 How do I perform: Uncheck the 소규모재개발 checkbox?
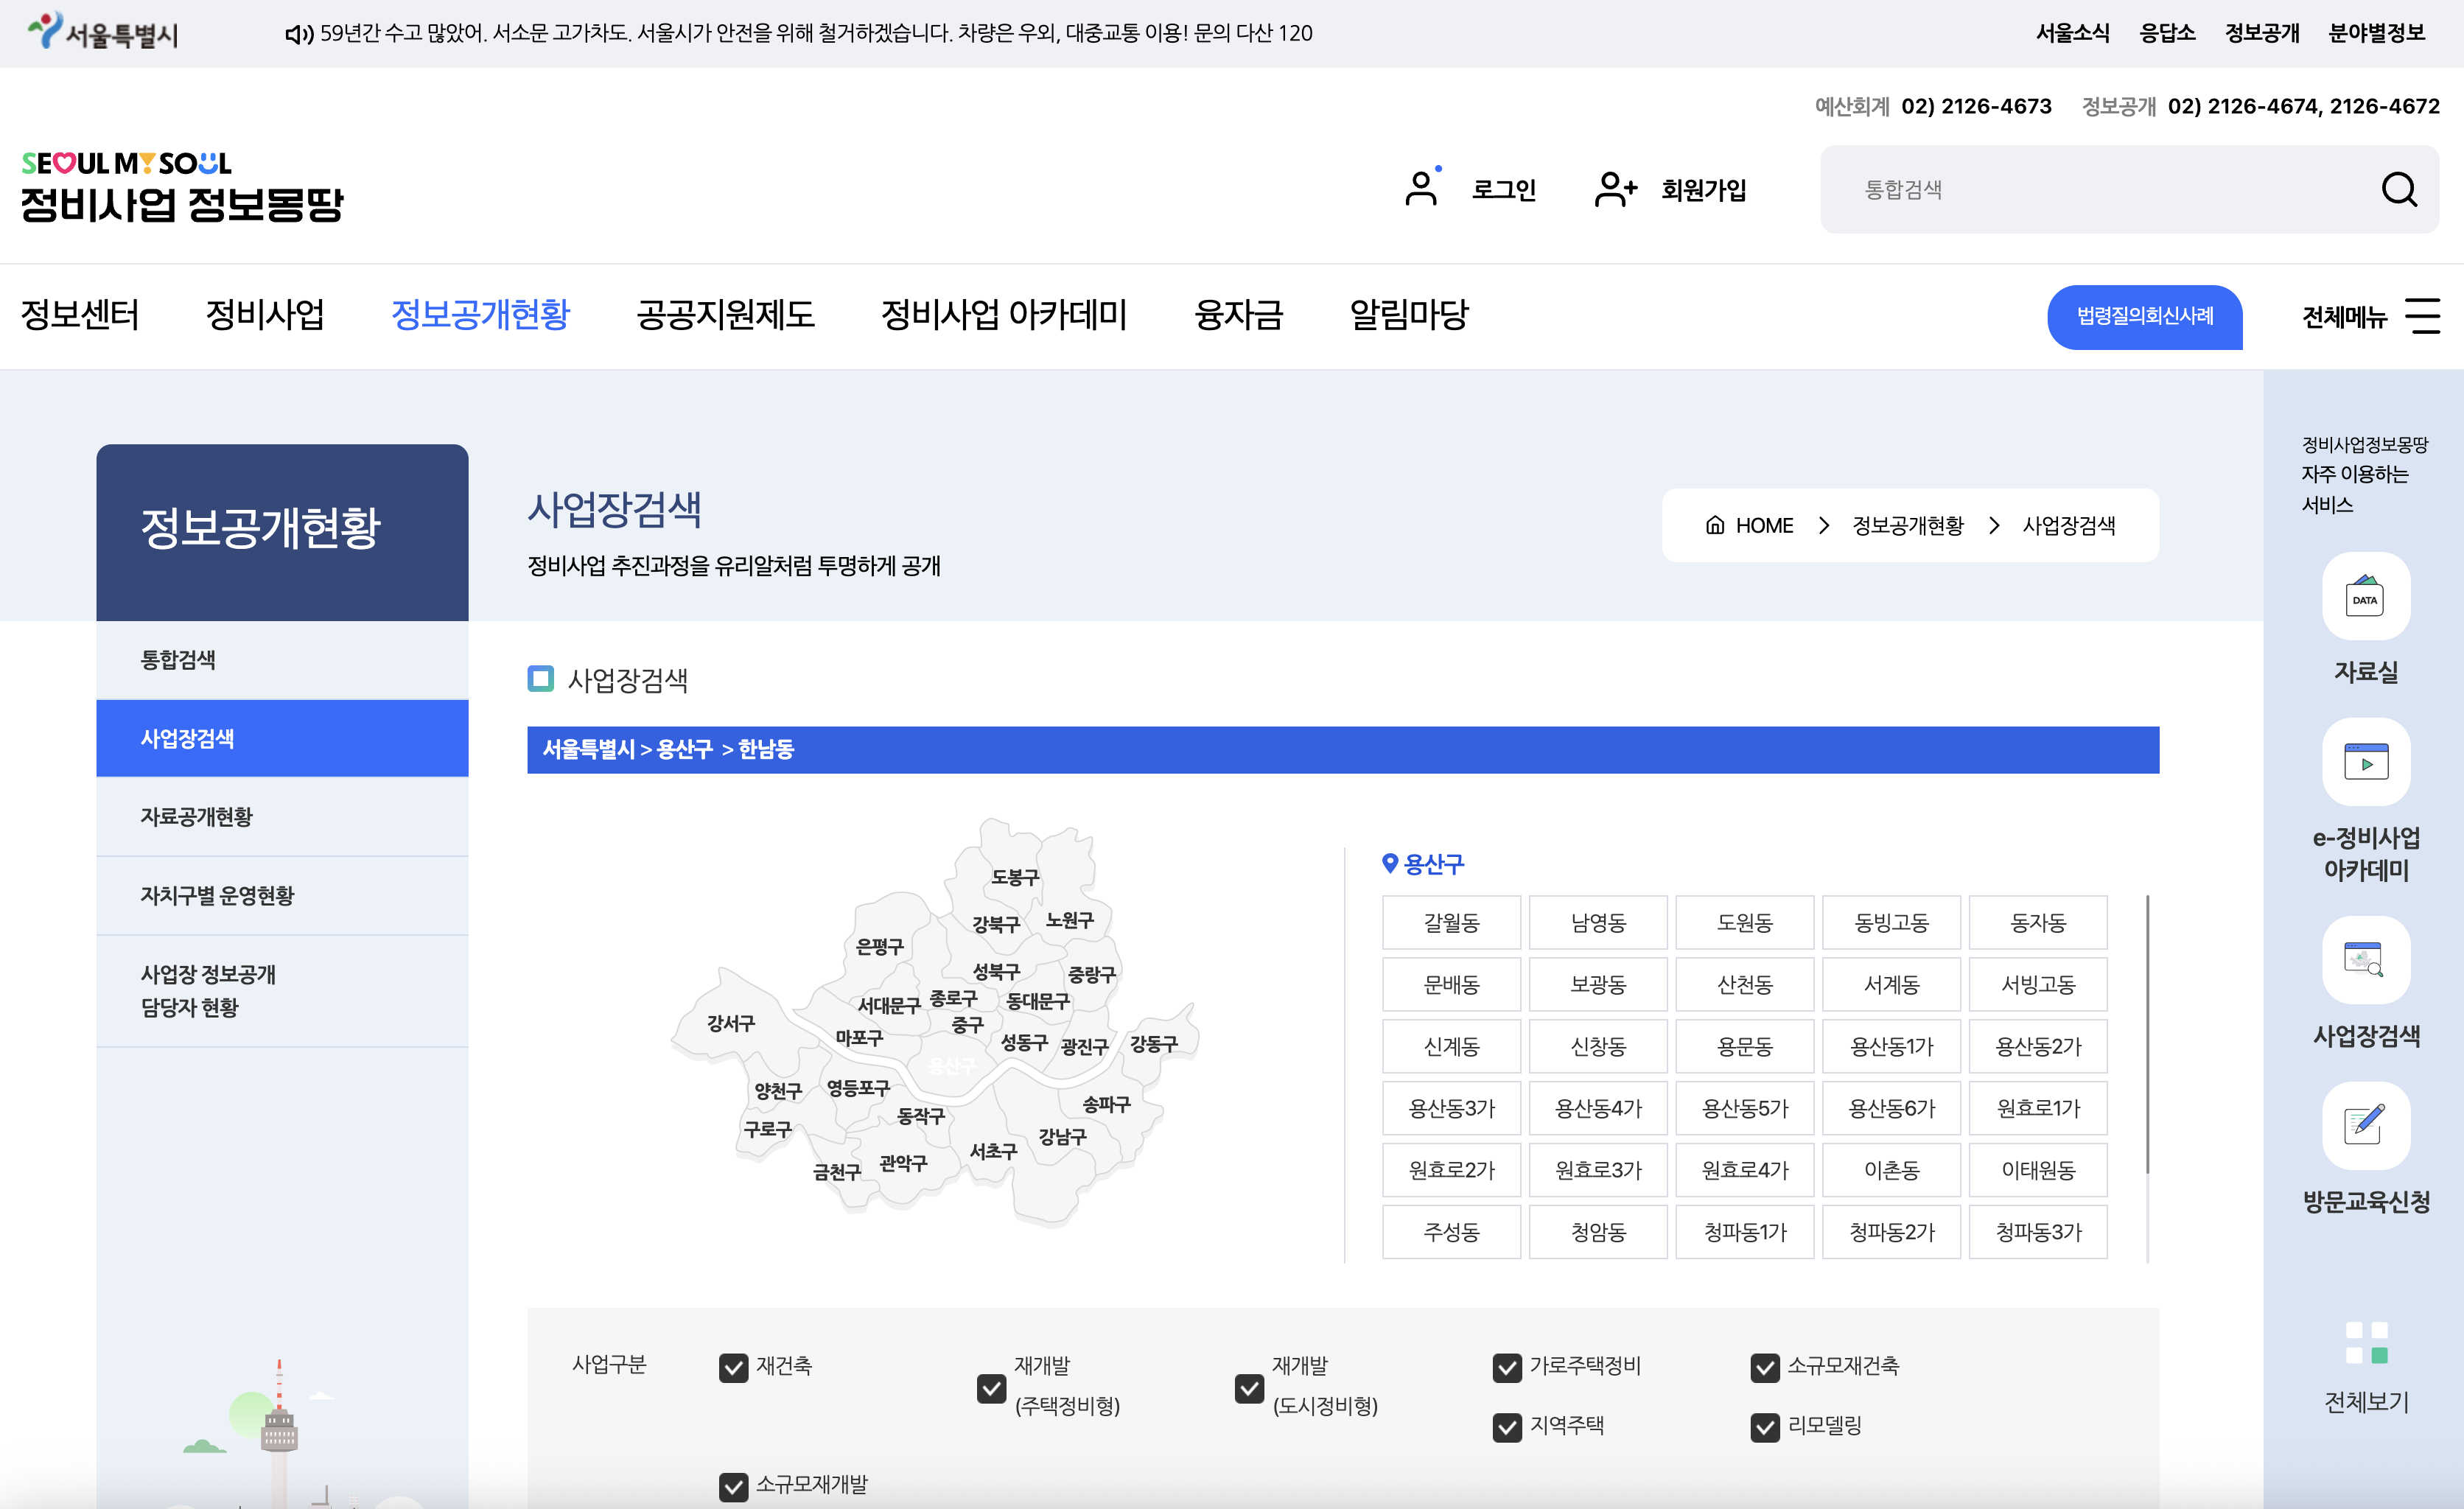point(733,1486)
